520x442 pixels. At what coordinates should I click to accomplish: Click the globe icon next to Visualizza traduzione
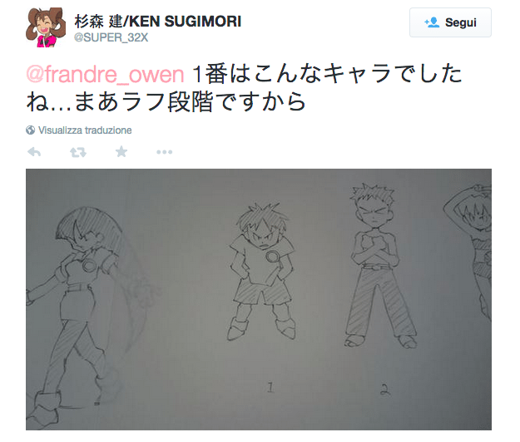point(30,130)
